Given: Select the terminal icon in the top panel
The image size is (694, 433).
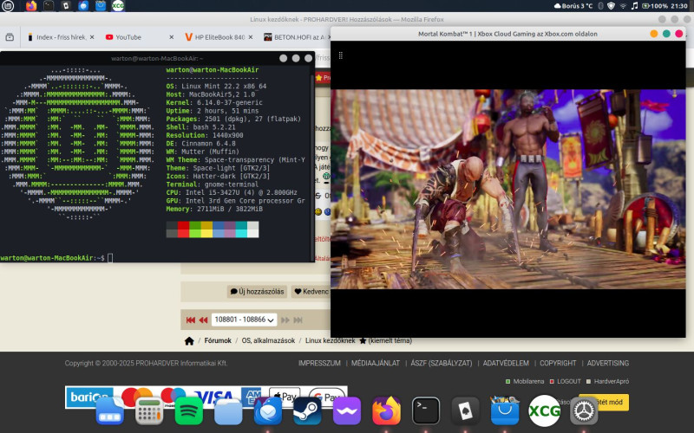Looking at the screenshot, I should 49,6.
